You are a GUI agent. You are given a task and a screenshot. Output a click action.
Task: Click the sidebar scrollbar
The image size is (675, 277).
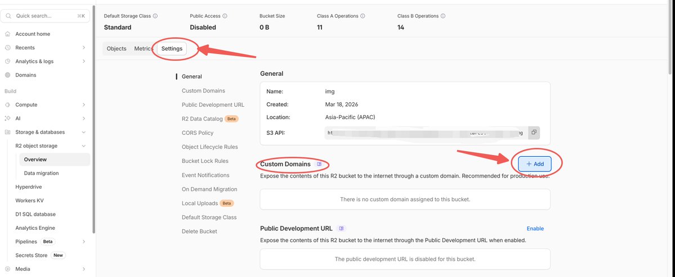tap(93, 120)
